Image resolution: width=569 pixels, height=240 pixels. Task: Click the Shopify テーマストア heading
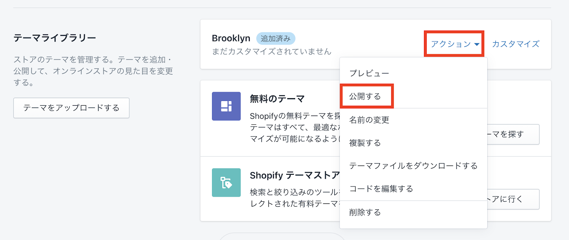tap(294, 175)
